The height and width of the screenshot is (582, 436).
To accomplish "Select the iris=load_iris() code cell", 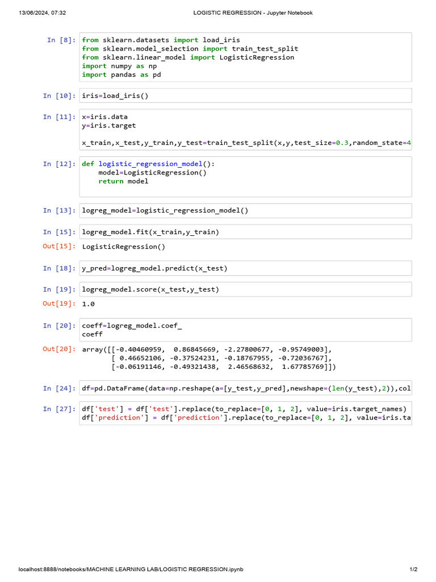I will pos(245,95).
